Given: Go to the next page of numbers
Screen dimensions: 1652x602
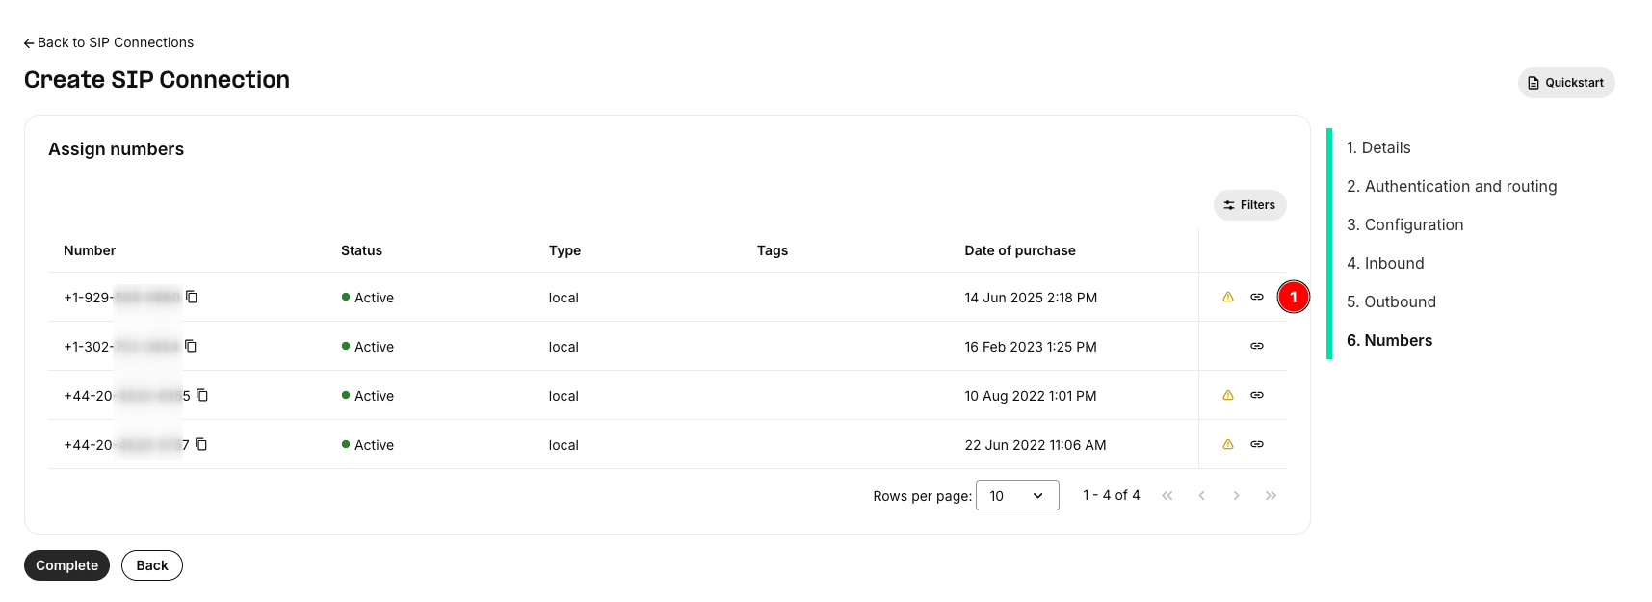Looking at the screenshot, I should [x=1236, y=495].
